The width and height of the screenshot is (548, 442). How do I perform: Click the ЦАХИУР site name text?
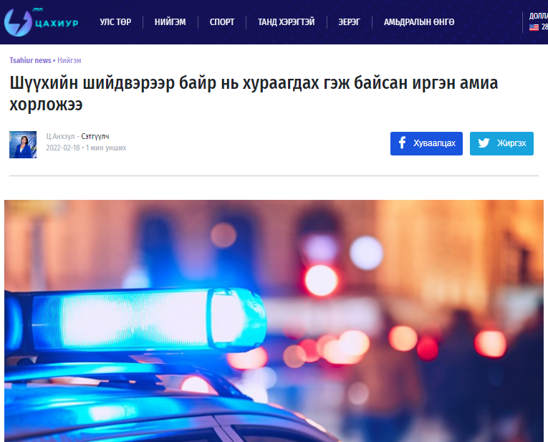click(x=57, y=24)
